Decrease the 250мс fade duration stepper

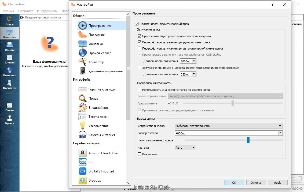194,75
